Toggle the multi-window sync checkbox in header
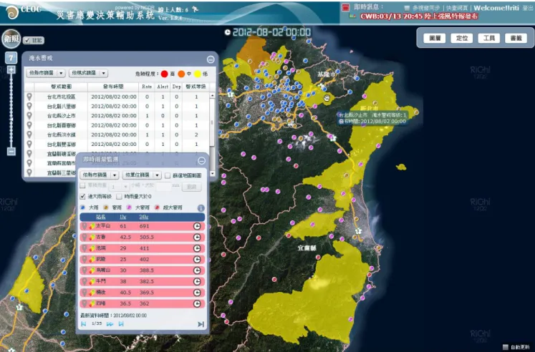The image size is (535, 352). coord(407,8)
